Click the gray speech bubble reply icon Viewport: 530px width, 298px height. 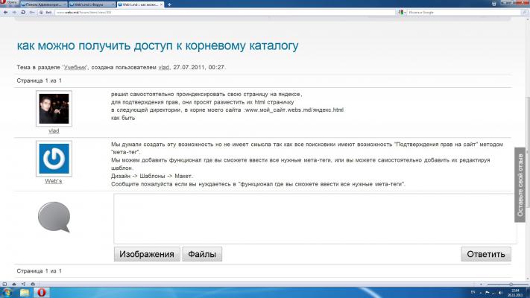[54, 217]
